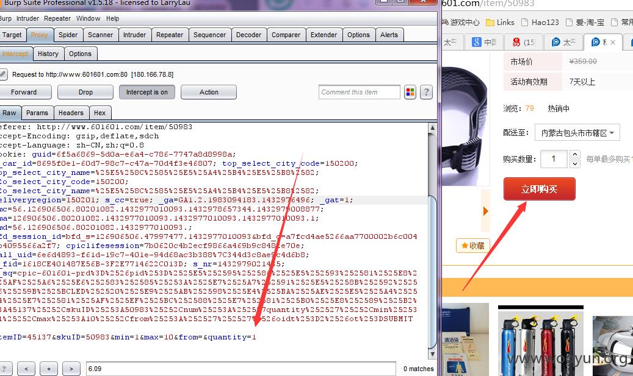Viewport: 633px width, 376px height.
Task: Switch to the Target tab
Action: click(12, 35)
